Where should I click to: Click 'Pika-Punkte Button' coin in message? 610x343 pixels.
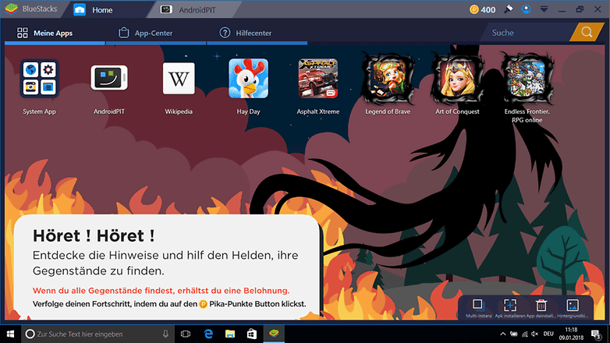click(x=203, y=304)
